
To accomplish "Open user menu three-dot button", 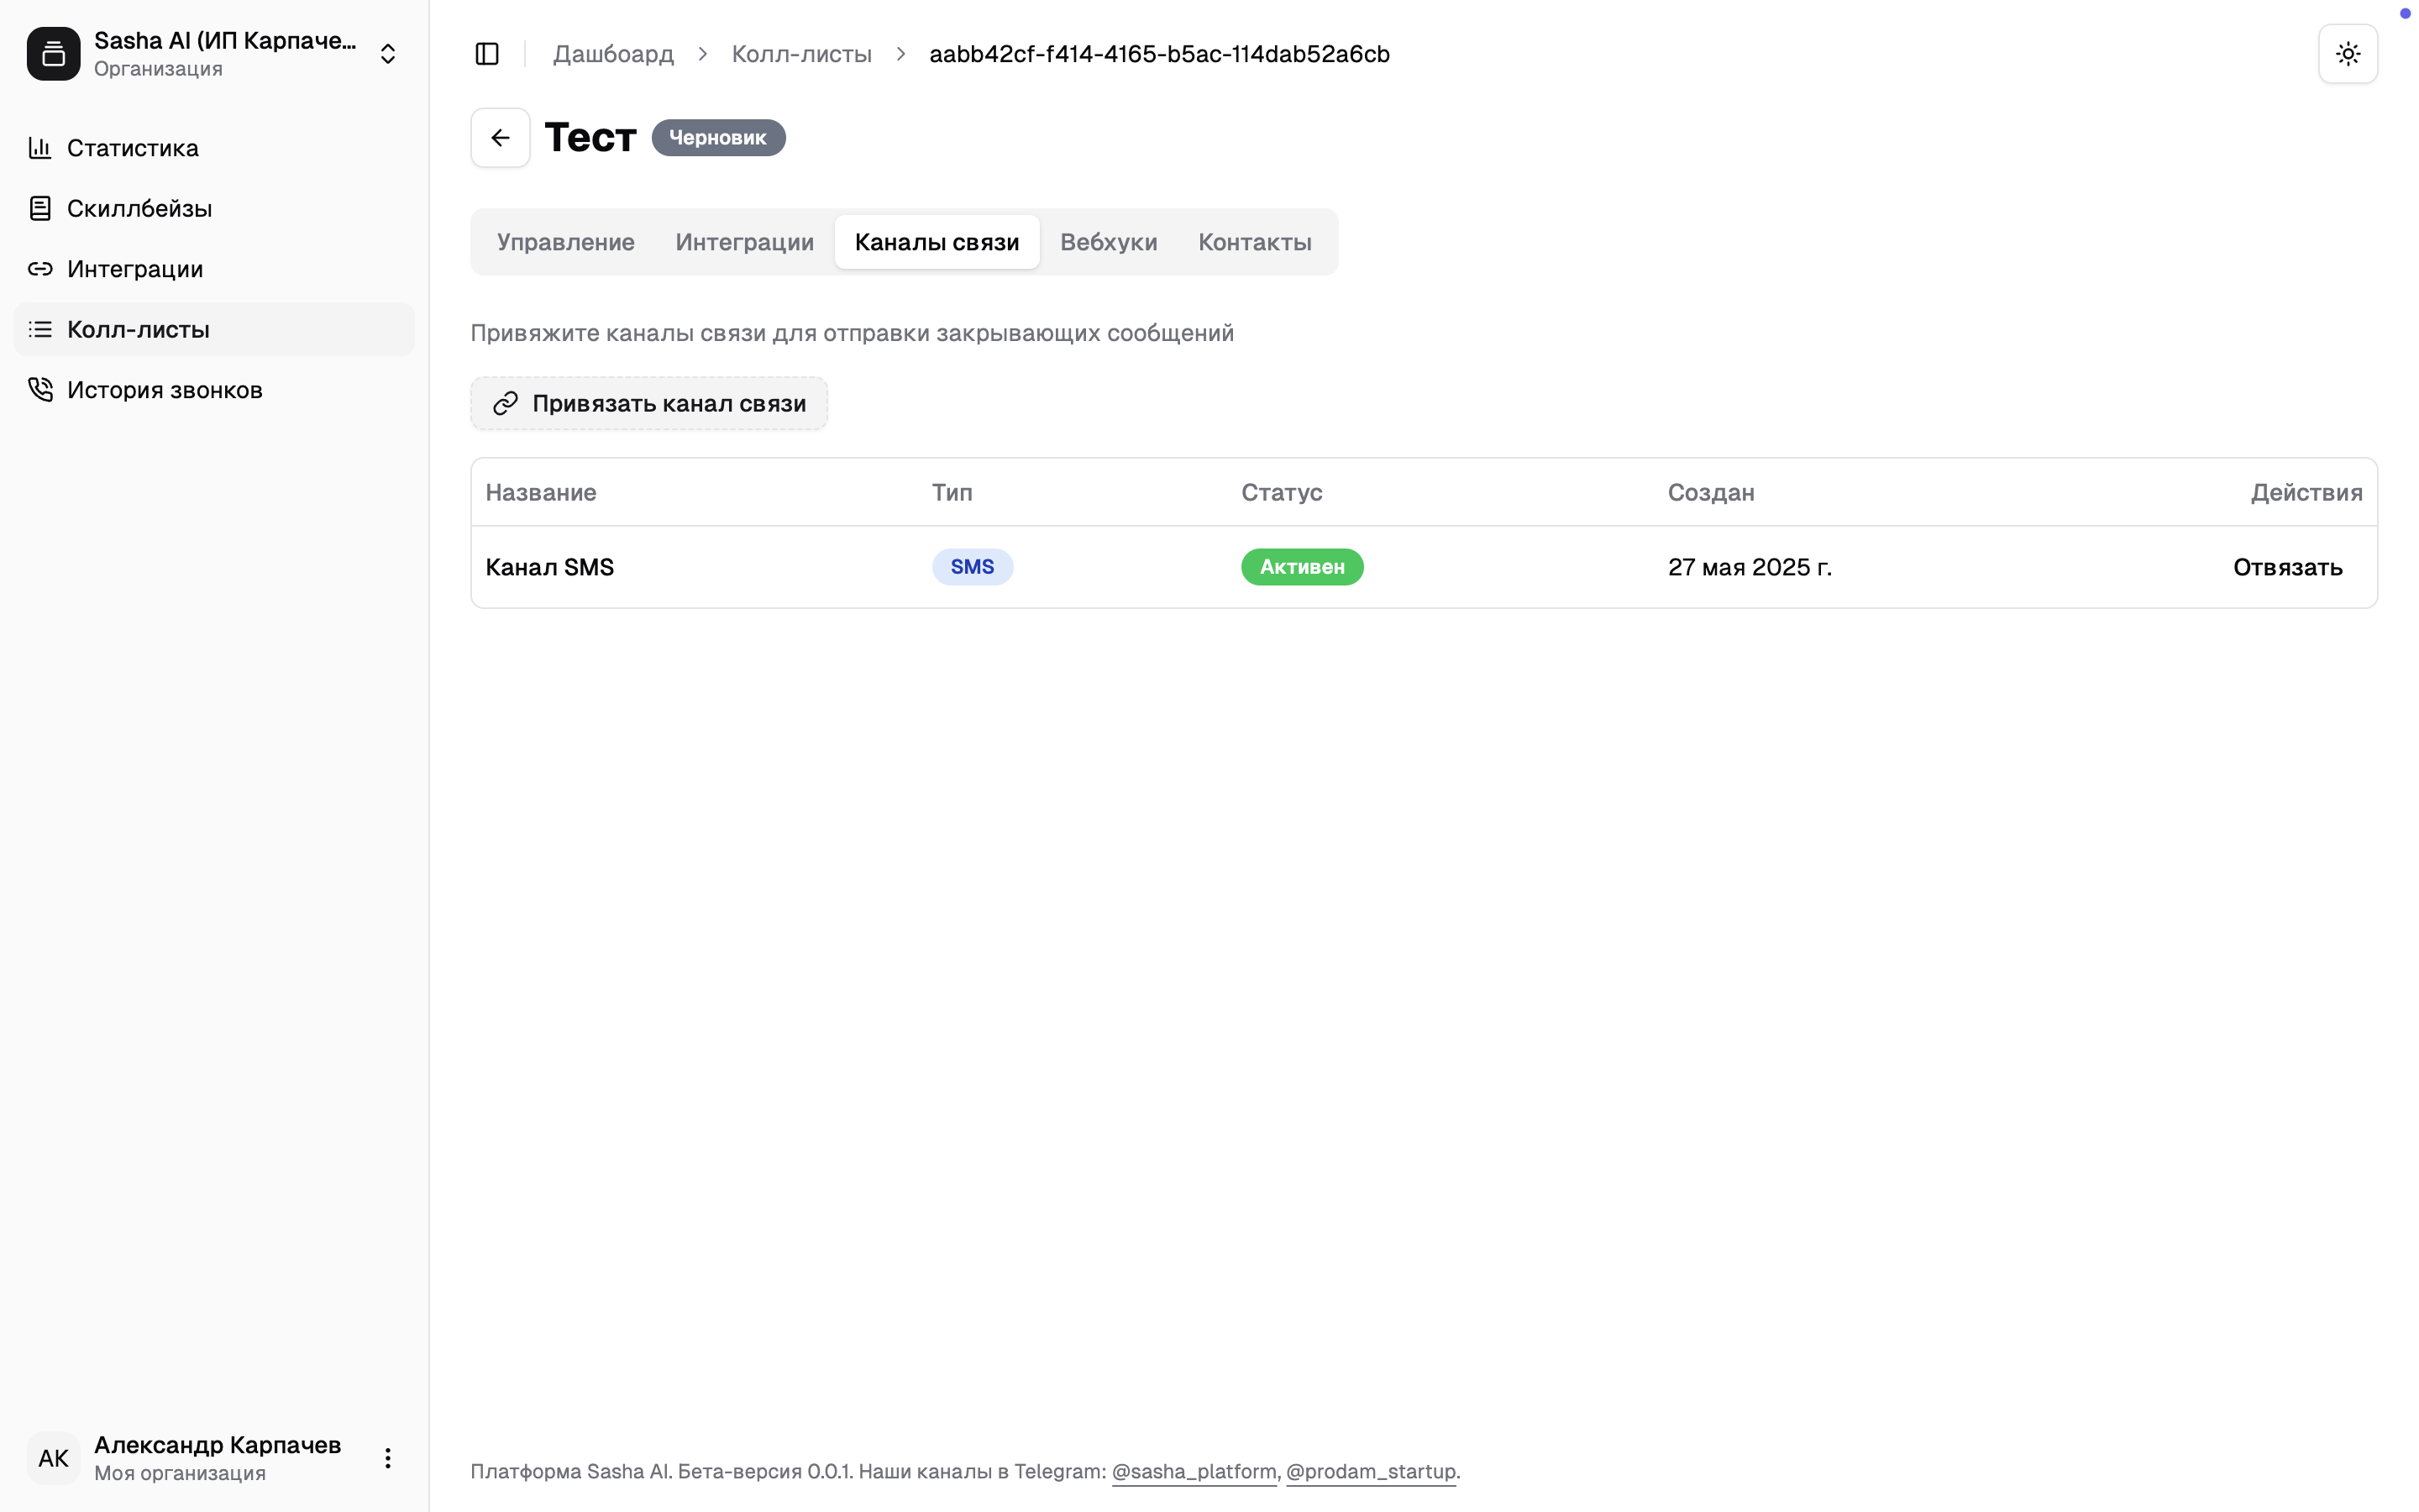I will tap(388, 1458).
